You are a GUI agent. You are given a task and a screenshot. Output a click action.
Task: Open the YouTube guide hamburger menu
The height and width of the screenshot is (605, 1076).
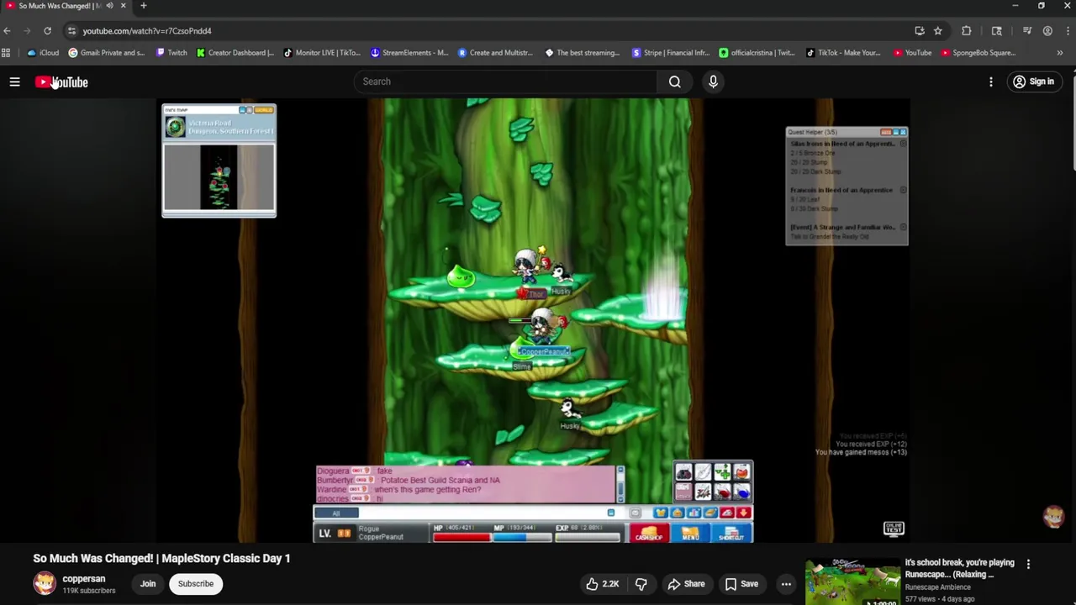[14, 82]
